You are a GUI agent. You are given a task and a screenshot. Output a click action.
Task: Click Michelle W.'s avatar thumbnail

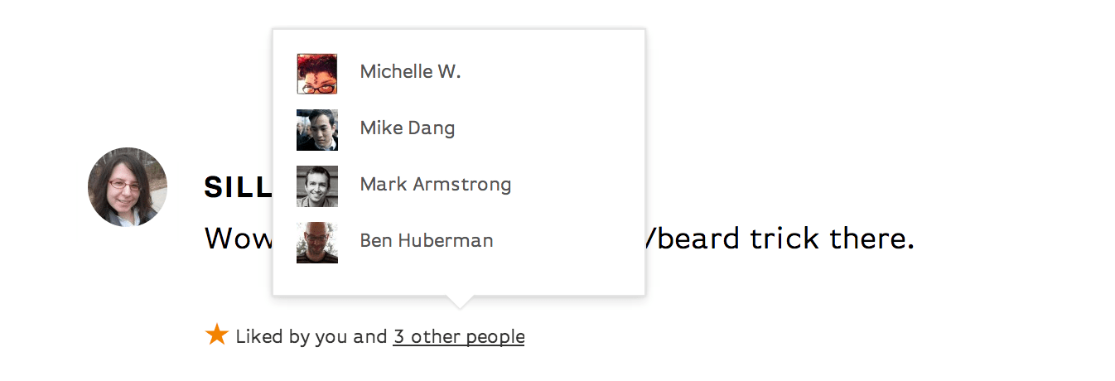point(316,74)
